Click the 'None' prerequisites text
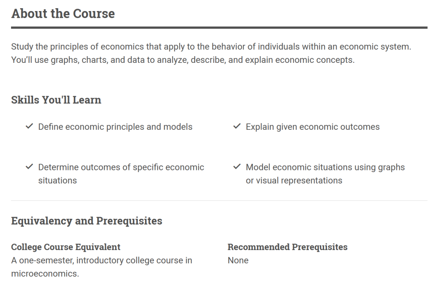Image resolution: width=443 pixels, height=287 pixels. [x=238, y=260]
